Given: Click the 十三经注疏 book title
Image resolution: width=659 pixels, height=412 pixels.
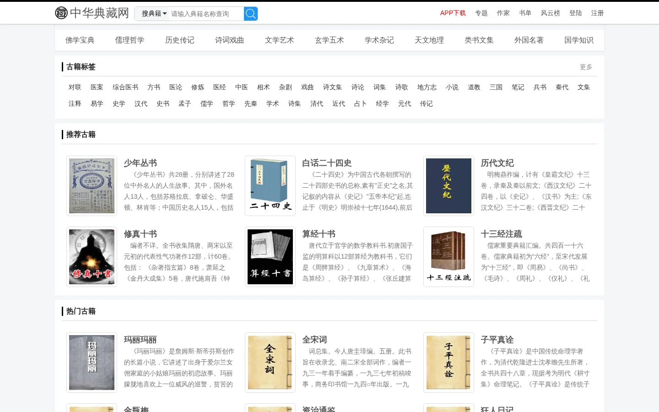Looking at the screenshot, I should [x=501, y=234].
